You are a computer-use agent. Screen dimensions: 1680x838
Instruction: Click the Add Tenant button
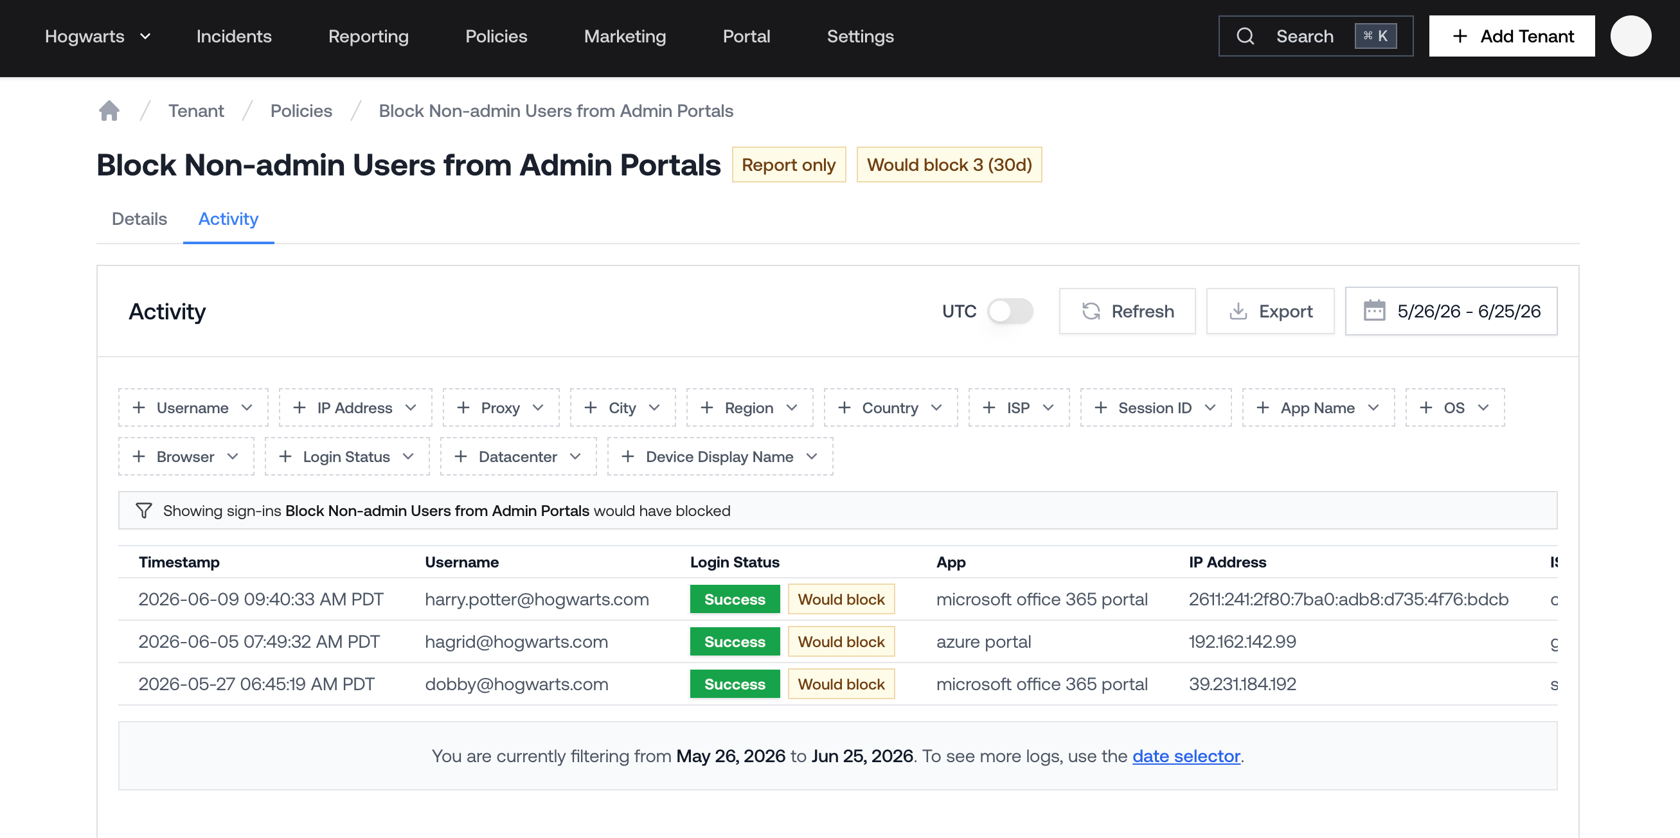click(x=1512, y=36)
